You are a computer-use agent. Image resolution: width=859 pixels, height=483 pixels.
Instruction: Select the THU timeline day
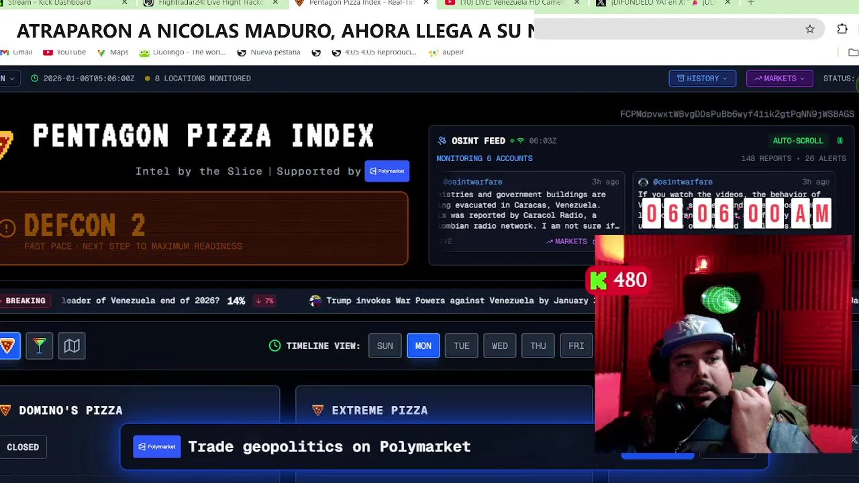point(538,345)
